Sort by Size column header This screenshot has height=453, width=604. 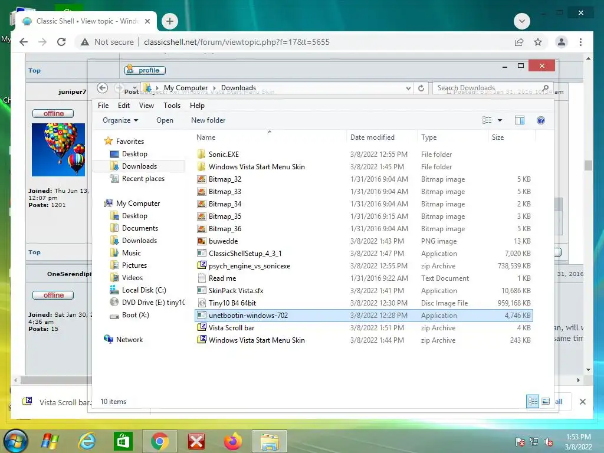click(x=511, y=137)
